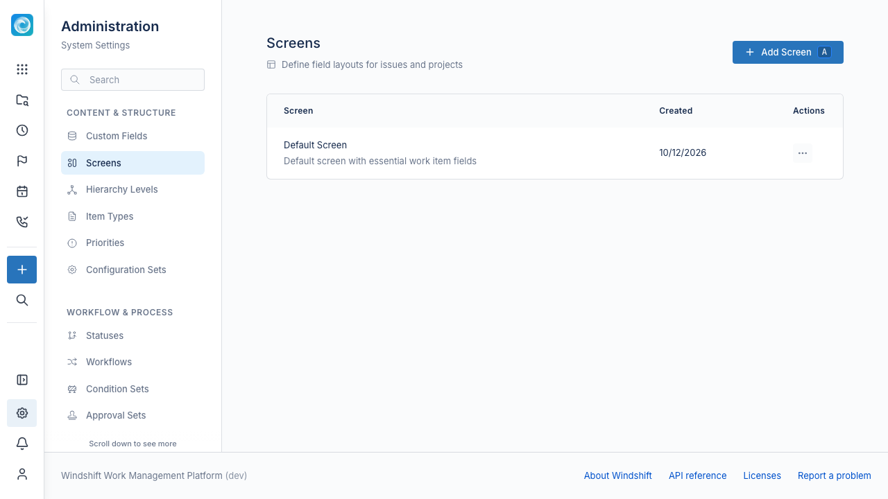Open the magnifier search icon in rail
The image size is (888, 499).
22,300
